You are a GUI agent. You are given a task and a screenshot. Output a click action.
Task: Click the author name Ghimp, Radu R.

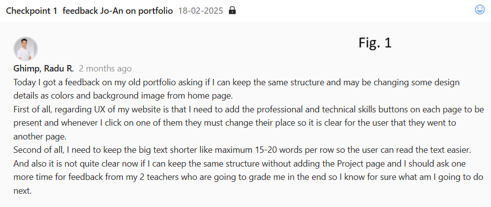43,69
